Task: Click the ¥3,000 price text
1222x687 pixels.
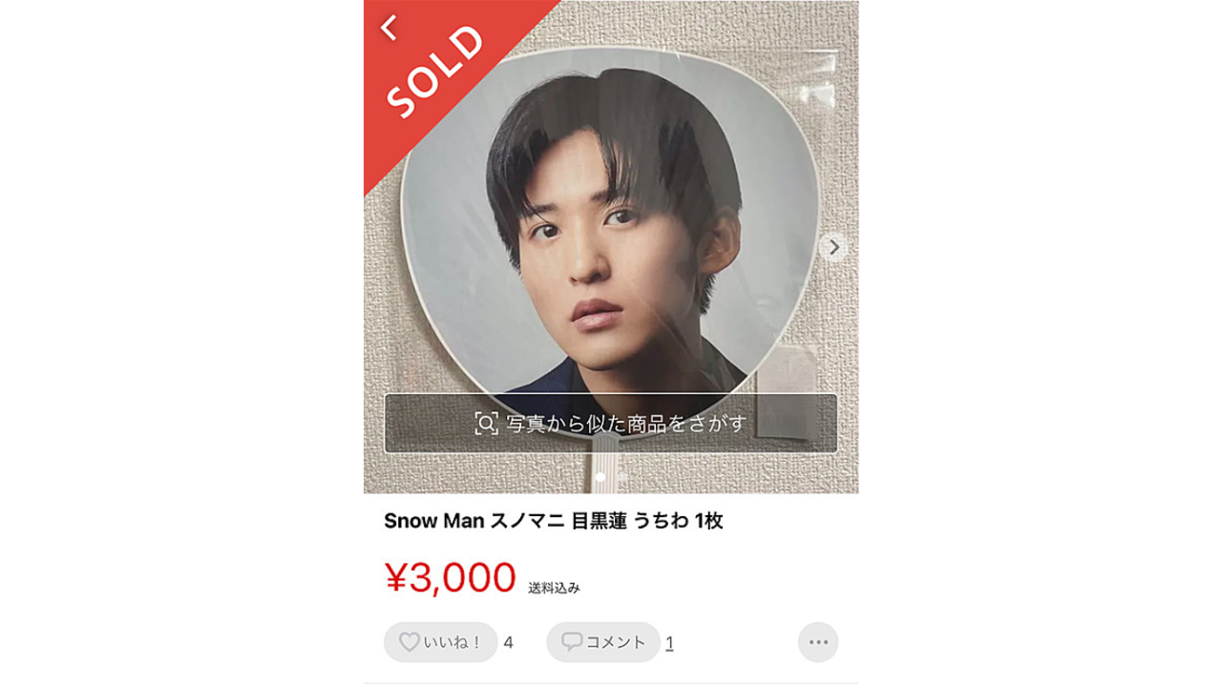Action: click(450, 577)
